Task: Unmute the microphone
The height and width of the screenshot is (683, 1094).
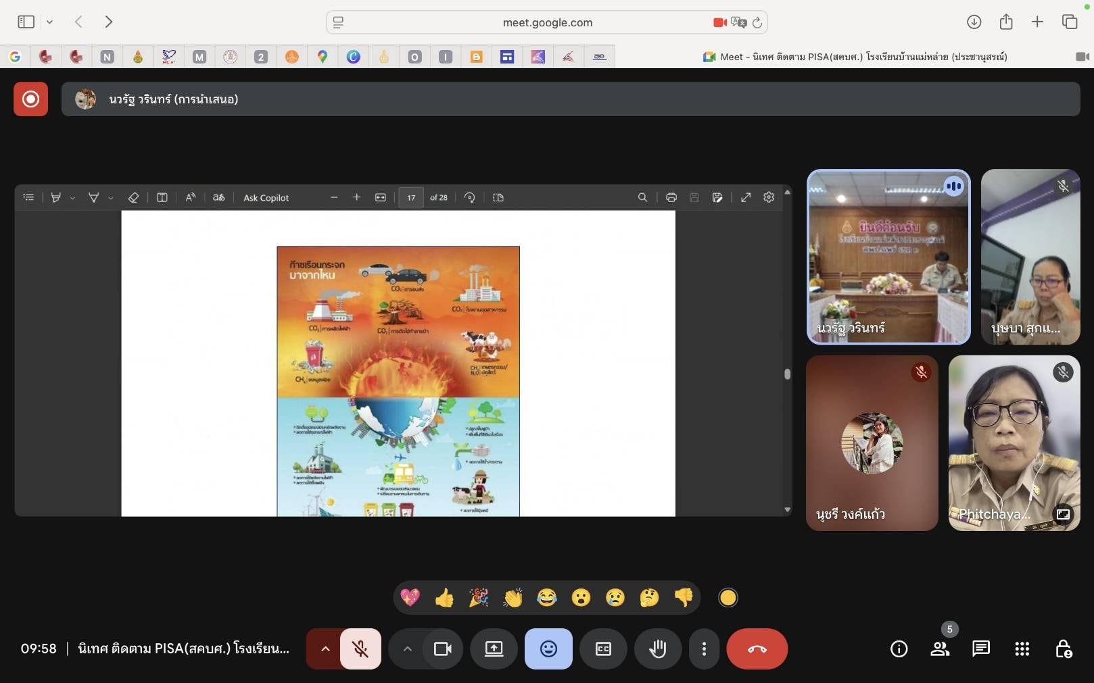Action: 360,649
